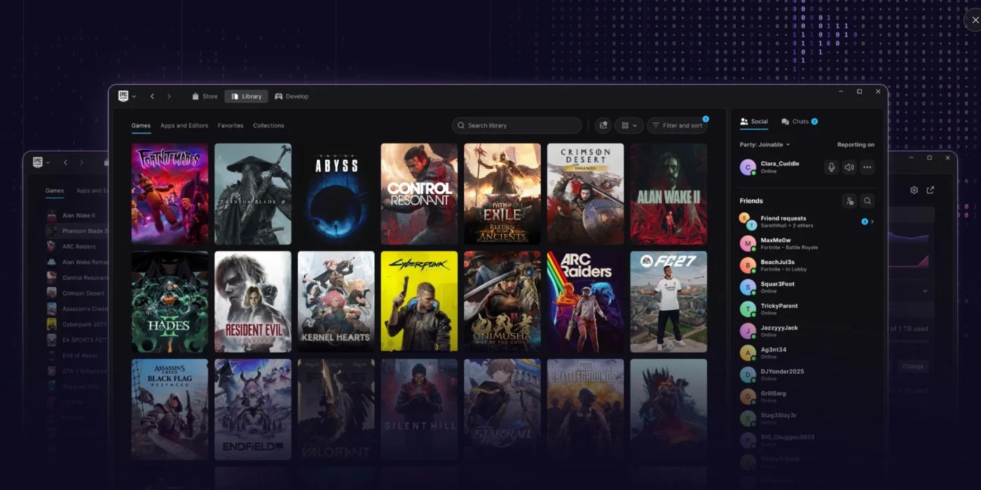981x490 pixels.
Task: Open the Fortnite game tile
Action: pos(170,194)
